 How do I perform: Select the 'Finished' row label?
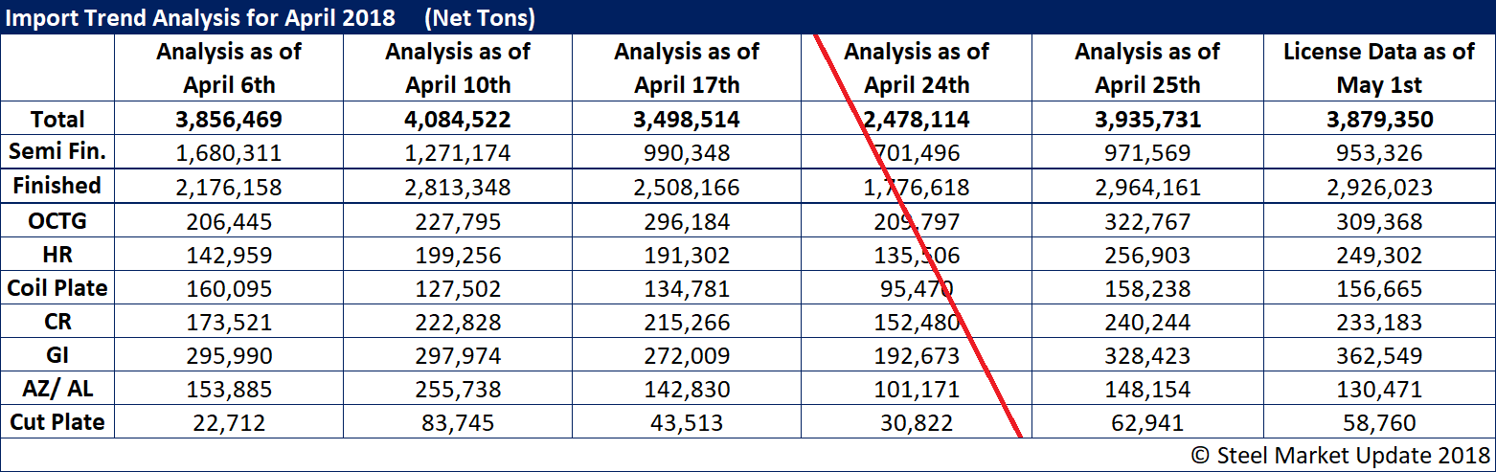(57, 187)
